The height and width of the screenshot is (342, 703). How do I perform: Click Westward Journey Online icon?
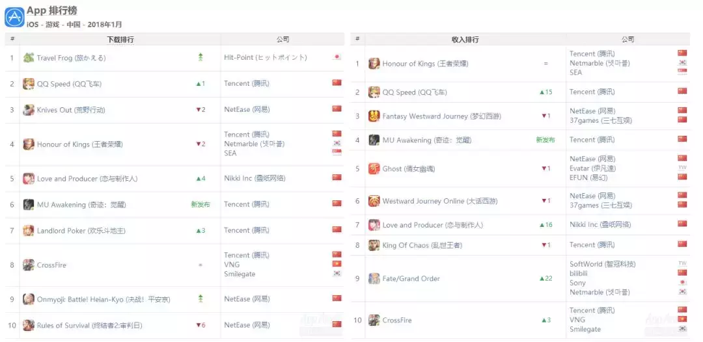pos(374,201)
